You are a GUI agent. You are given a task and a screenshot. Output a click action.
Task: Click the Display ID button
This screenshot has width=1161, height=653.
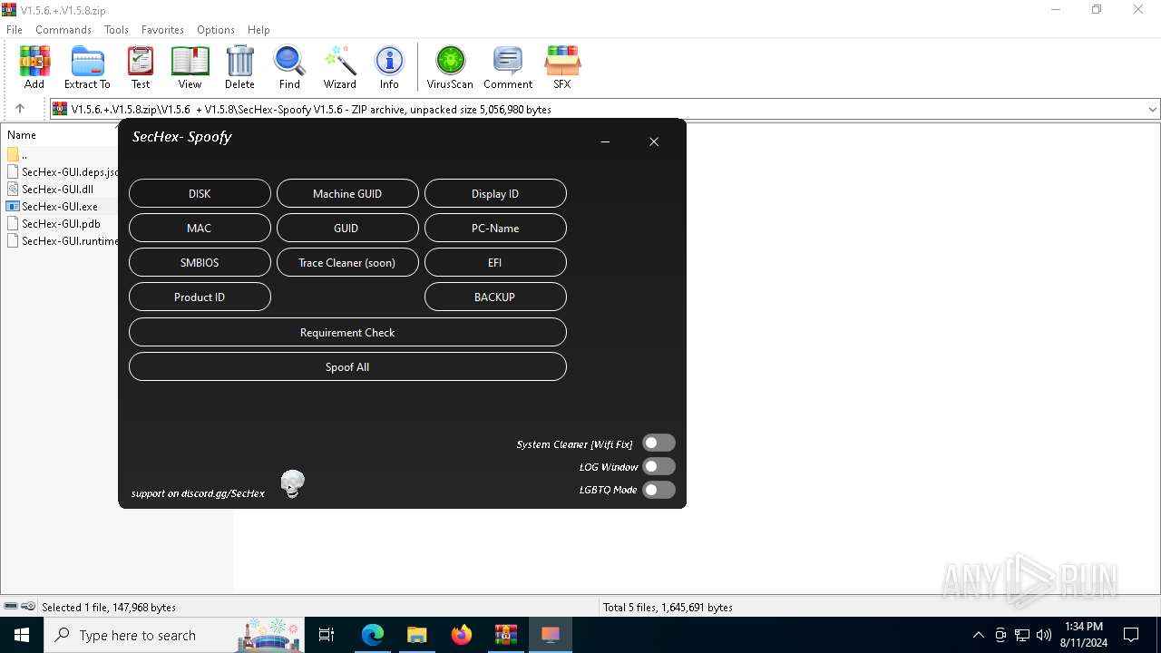(495, 193)
